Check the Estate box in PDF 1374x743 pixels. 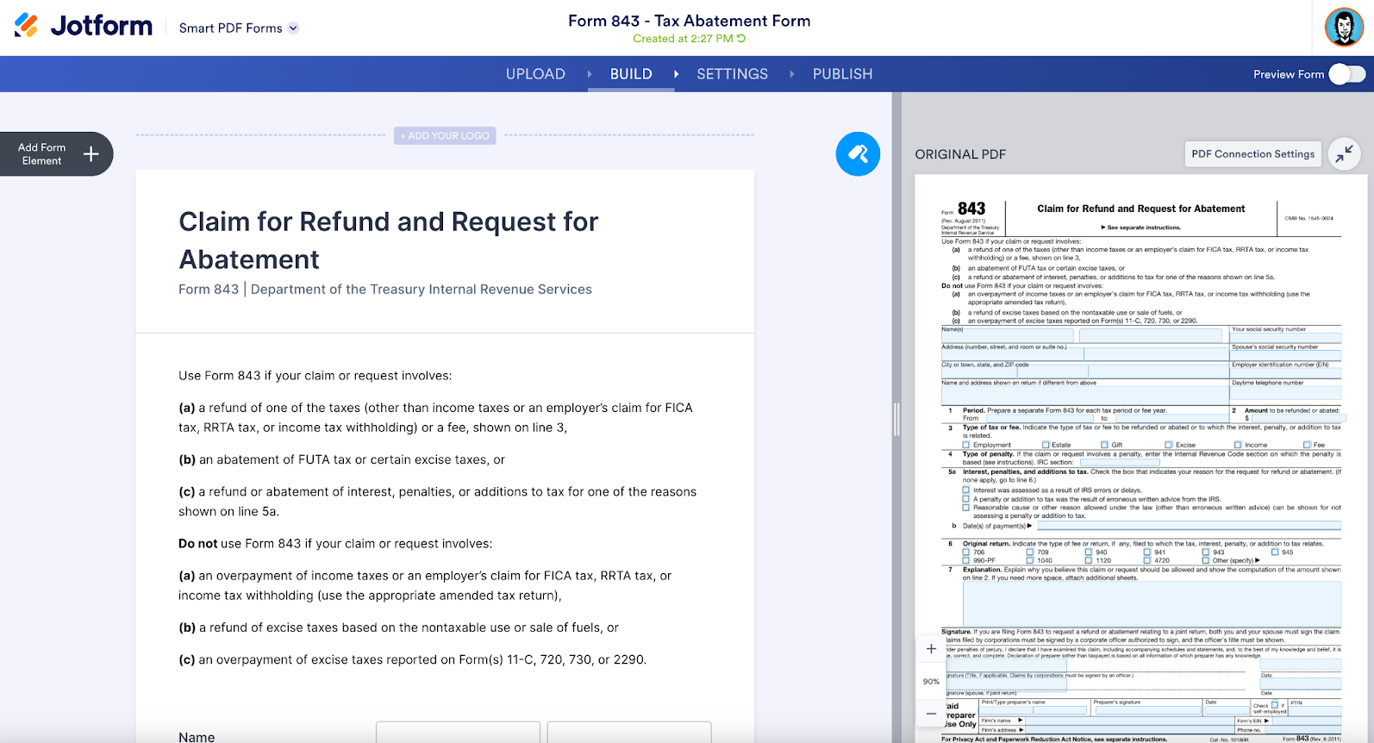1046,445
